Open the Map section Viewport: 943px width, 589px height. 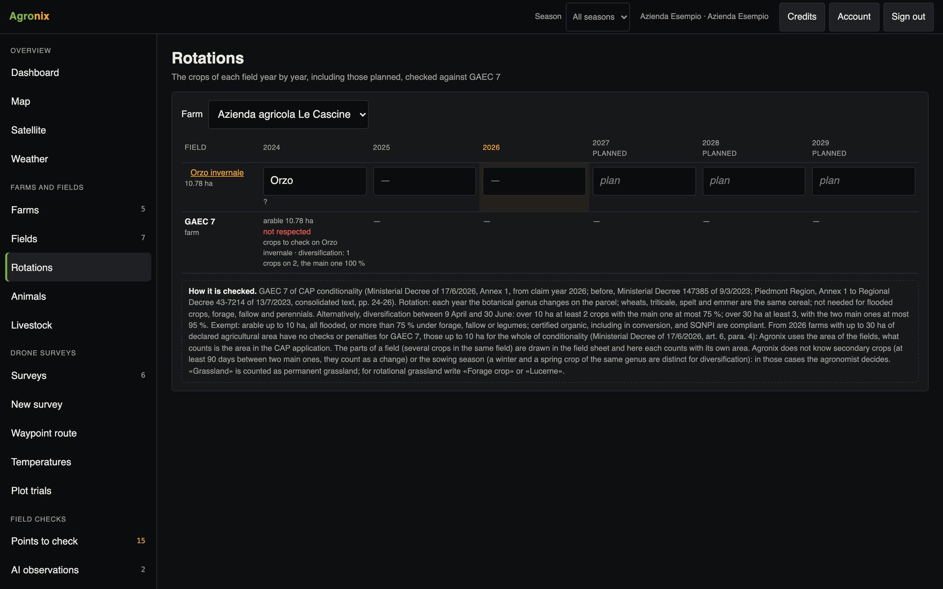tap(79, 102)
